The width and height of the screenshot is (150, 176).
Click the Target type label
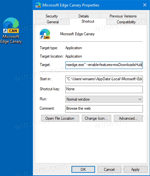tap(49, 48)
